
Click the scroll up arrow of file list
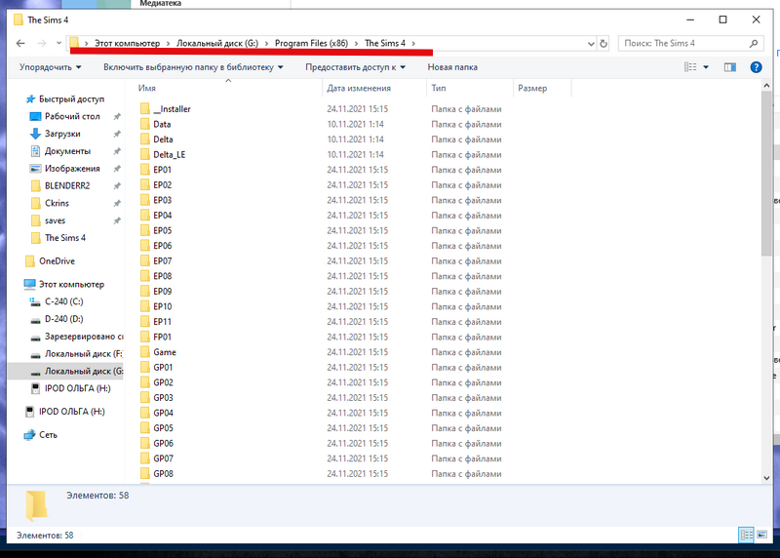(x=766, y=86)
